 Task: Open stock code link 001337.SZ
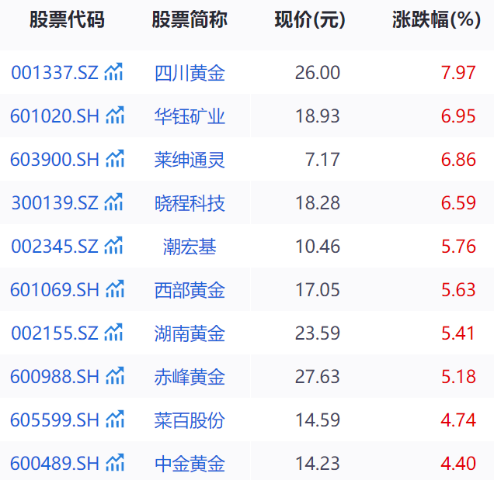pos(54,73)
